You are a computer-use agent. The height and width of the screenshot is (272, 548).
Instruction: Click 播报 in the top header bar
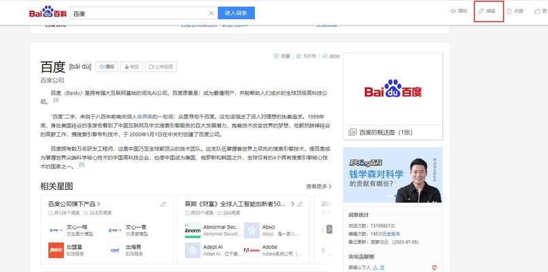pos(458,11)
